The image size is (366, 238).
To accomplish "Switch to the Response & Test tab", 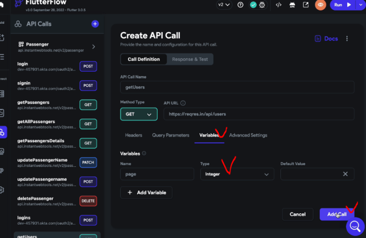I will coord(190,59).
